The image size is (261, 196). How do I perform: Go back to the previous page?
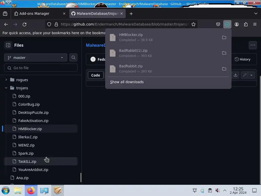coord(6,24)
